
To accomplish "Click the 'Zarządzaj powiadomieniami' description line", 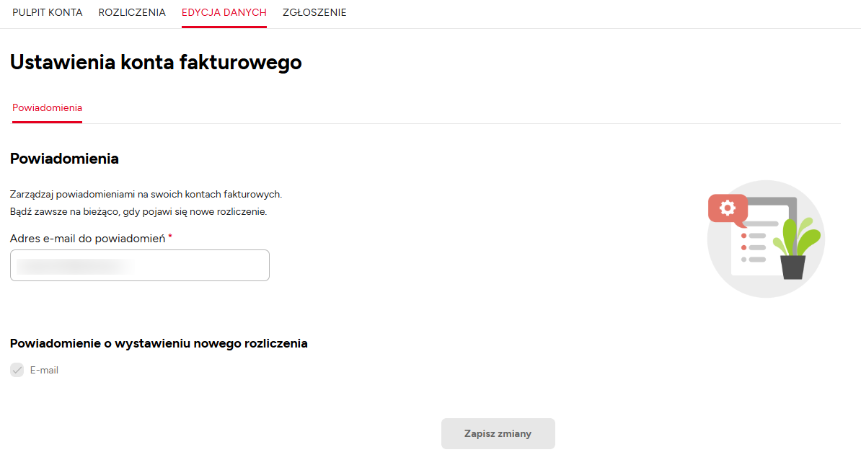I will coord(146,194).
